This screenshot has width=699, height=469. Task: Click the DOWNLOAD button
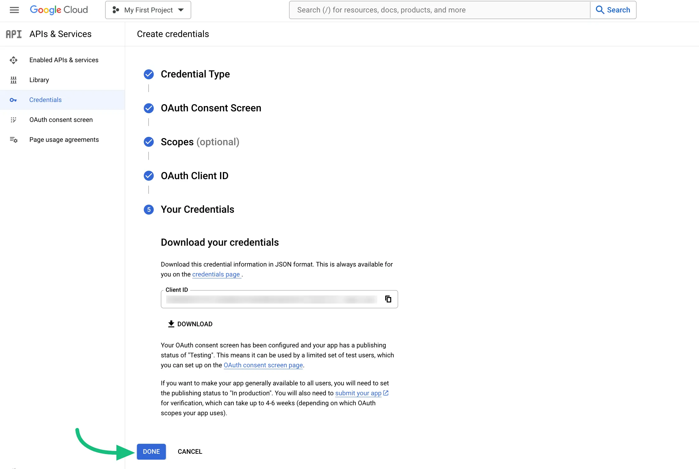tap(190, 323)
